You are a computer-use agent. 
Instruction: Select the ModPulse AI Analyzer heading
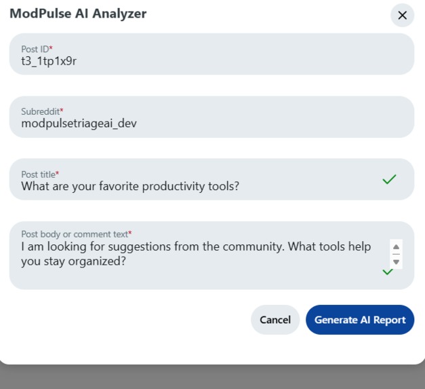pyautogui.click(x=78, y=14)
